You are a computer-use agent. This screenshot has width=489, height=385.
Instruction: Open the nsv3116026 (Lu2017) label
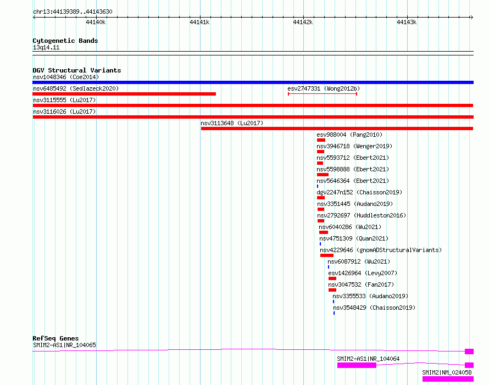(x=64, y=111)
